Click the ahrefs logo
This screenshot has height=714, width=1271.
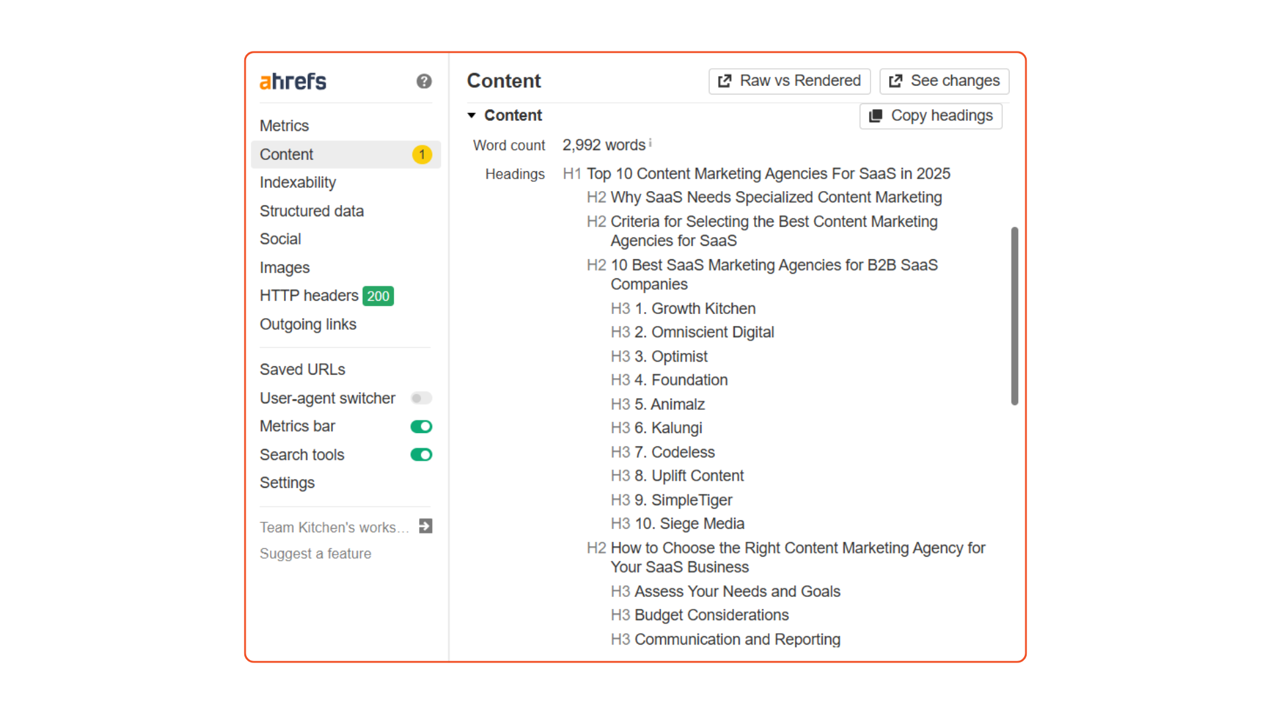tap(293, 81)
